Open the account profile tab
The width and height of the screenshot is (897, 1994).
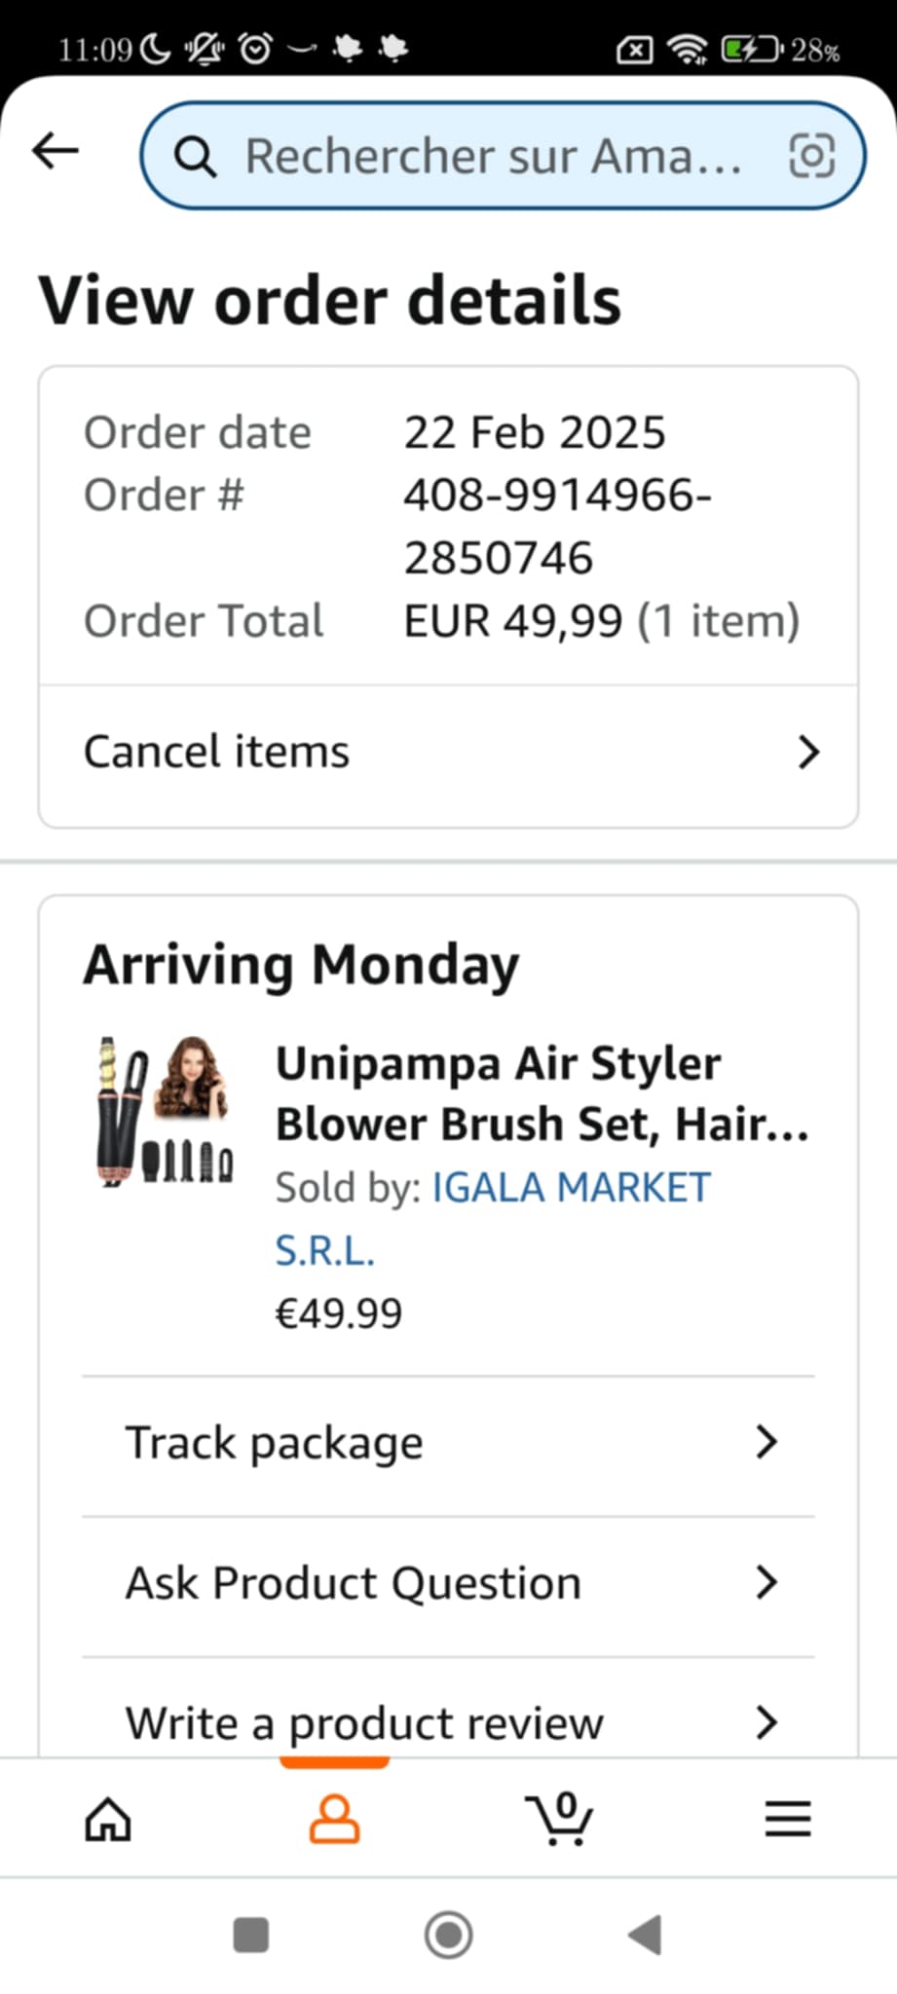pyautogui.click(x=334, y=1818)
